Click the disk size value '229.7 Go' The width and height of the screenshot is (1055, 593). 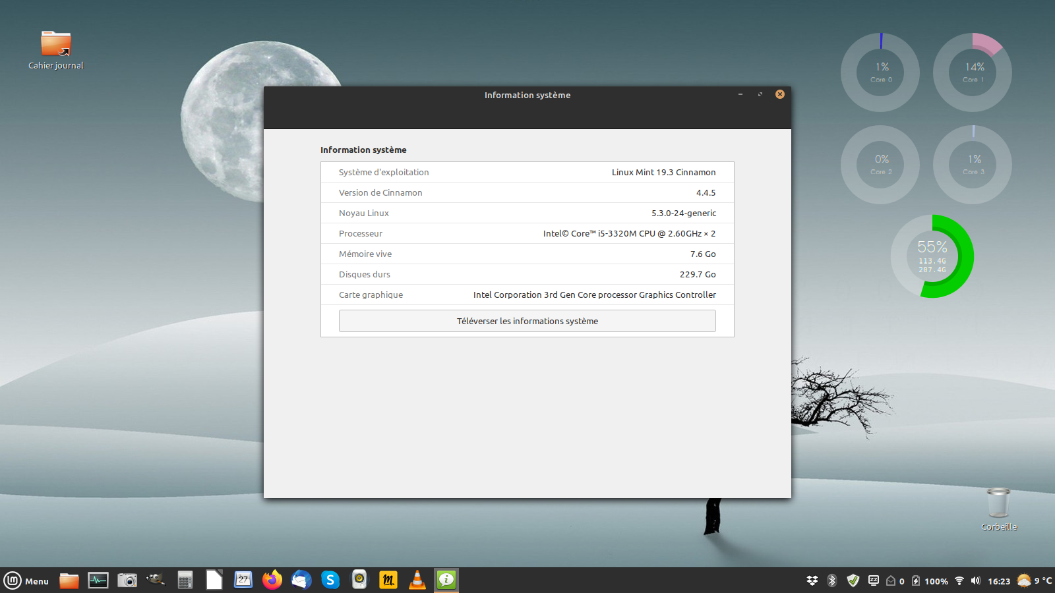(x=698, y=274)
